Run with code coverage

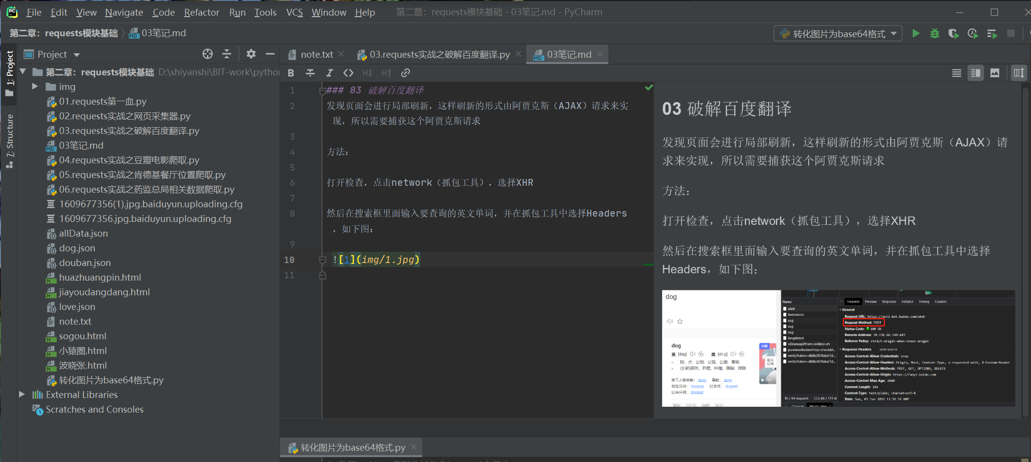click(x=953, y=33)
